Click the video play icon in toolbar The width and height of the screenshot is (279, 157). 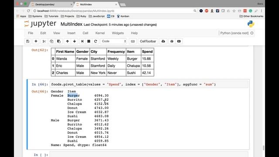pyautogui.click(x=179, y=41)
